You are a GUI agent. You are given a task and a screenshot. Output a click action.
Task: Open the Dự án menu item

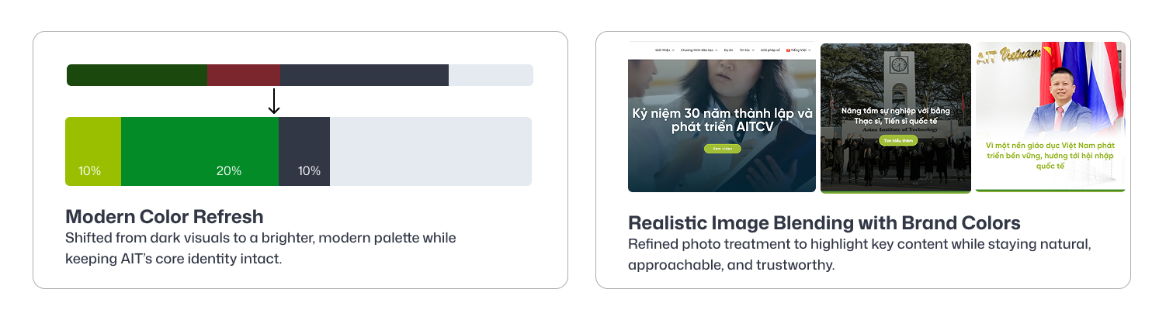pyautogui.click(x=728, y=50)
